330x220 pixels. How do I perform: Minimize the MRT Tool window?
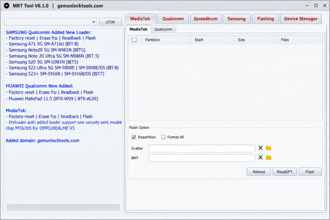[307, 6]
